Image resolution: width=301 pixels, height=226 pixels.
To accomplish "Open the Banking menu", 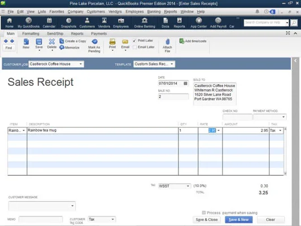I will click(154, 12).
